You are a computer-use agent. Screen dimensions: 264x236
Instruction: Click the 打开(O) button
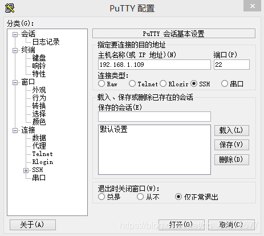(x=181, y=225)
